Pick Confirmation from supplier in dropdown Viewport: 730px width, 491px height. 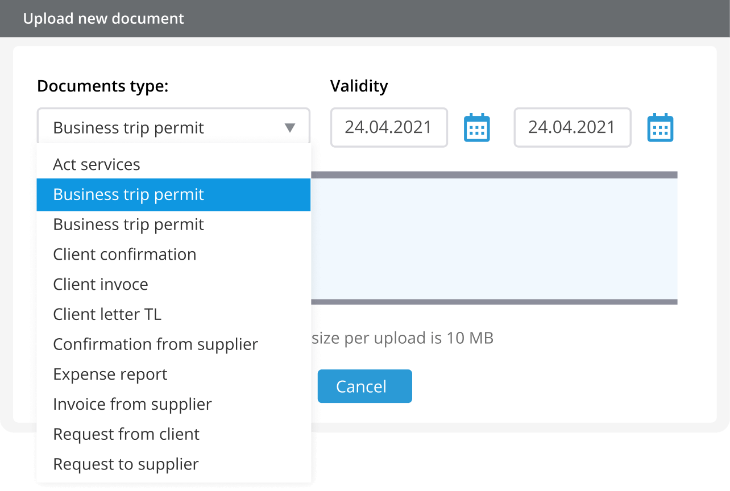pos(155,344)
